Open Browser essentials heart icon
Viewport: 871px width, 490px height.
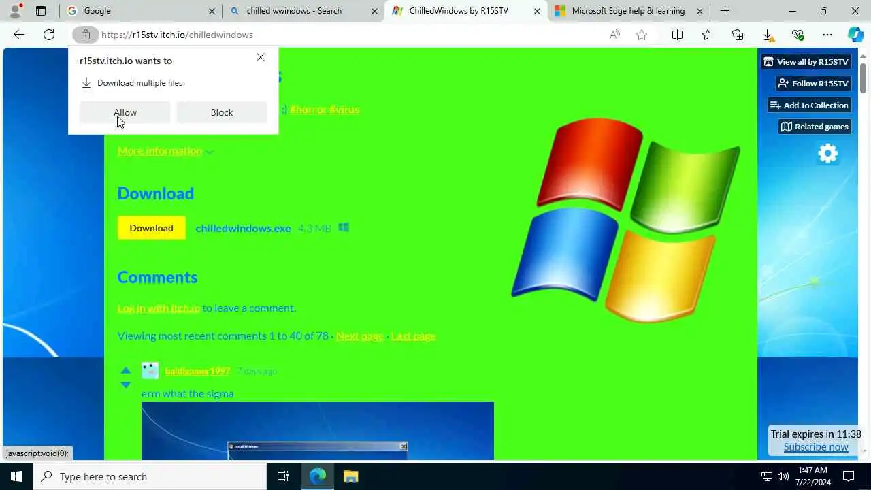click(798, 35)
